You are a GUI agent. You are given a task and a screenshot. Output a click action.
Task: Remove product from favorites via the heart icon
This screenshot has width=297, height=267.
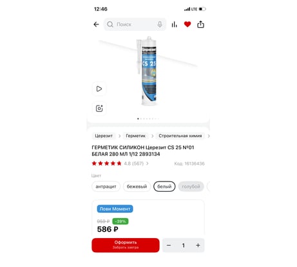(x=187, y=24)
